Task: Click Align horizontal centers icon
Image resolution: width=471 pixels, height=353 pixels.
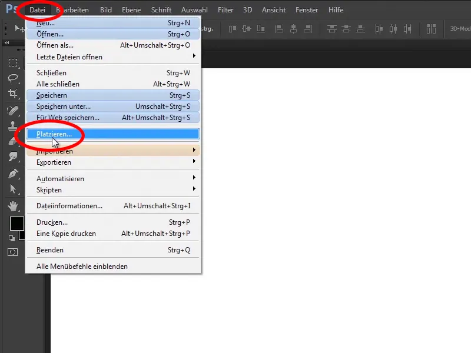Action: click(x=293, y=29)
